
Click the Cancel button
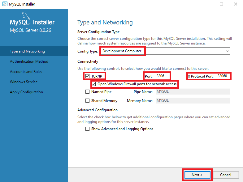(x=226, y=175)
